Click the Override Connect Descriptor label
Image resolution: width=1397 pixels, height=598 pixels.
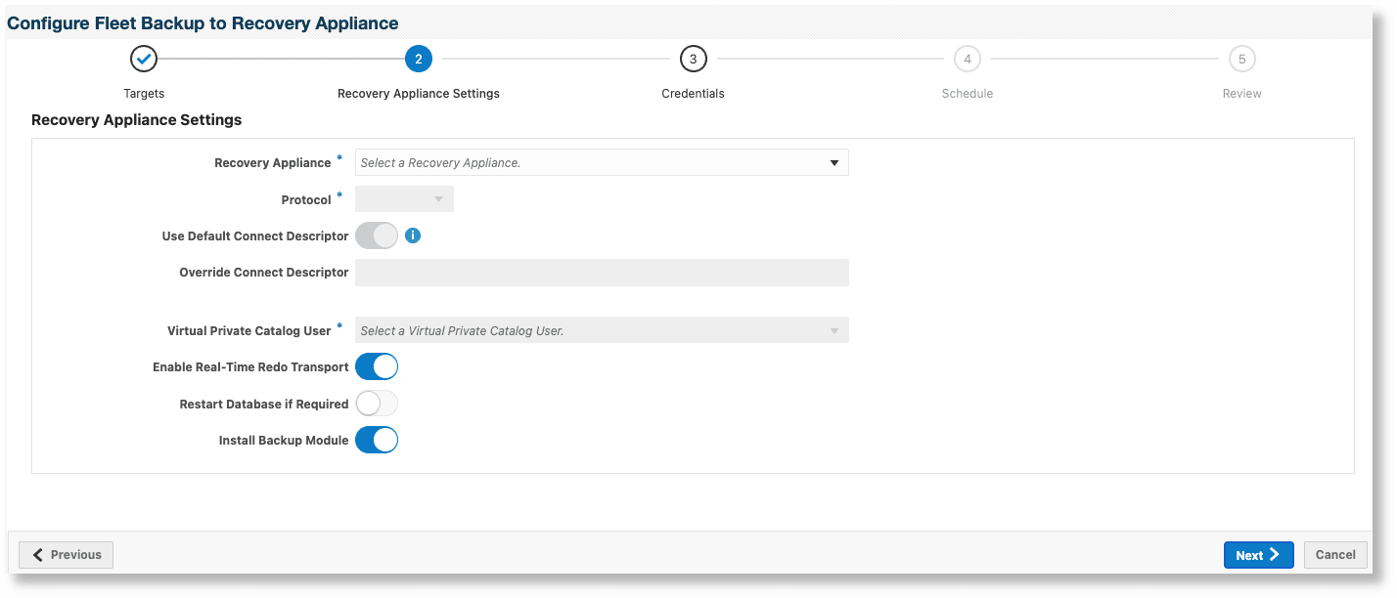(264, 273)
